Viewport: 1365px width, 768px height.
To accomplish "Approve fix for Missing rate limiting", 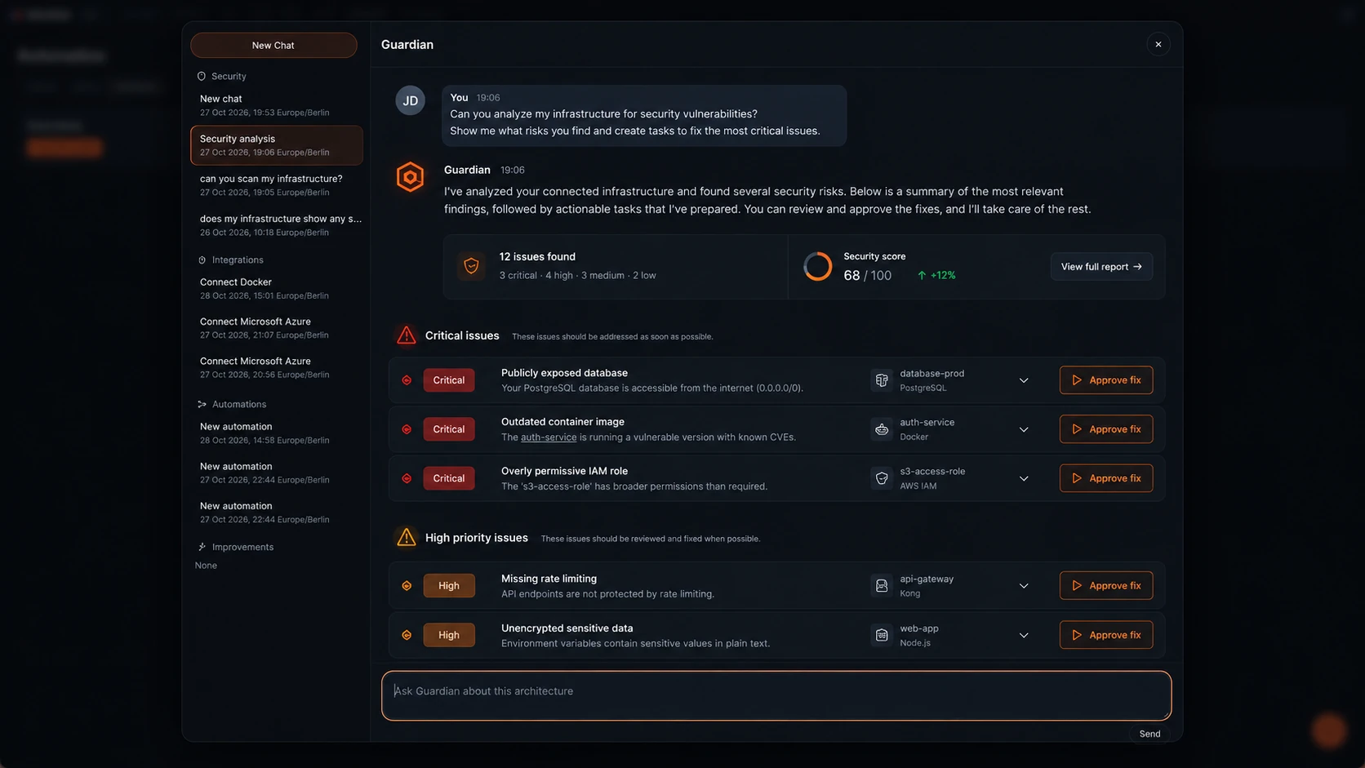I will pos(1106,585).
